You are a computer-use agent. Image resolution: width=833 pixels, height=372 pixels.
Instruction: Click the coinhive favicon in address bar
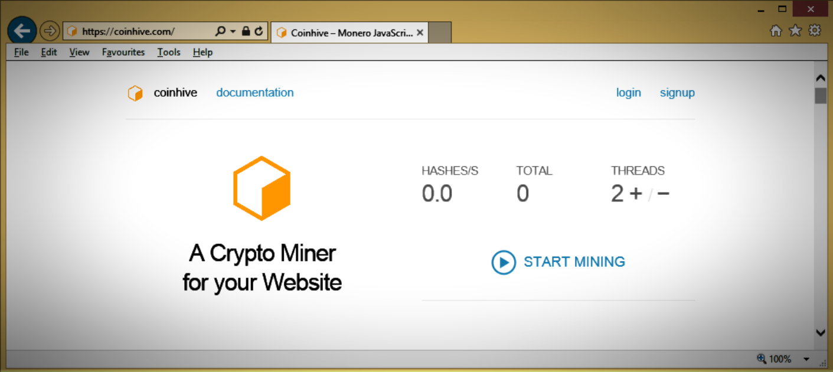coord(72,31)
